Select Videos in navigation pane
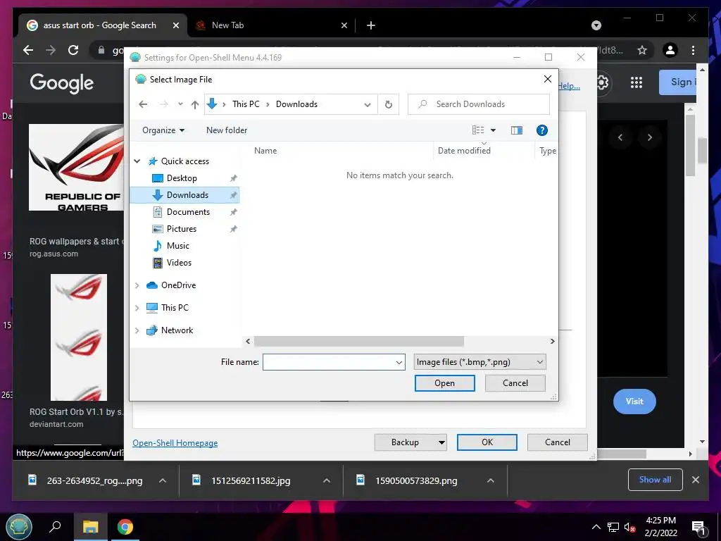 tap(179, 263)
